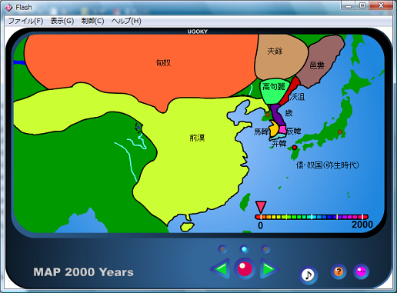Click the 馬韓 label

point(261,132)
